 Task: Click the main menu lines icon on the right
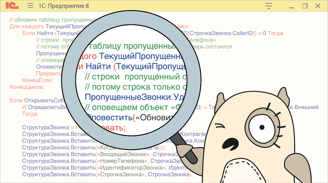[268, 4]
